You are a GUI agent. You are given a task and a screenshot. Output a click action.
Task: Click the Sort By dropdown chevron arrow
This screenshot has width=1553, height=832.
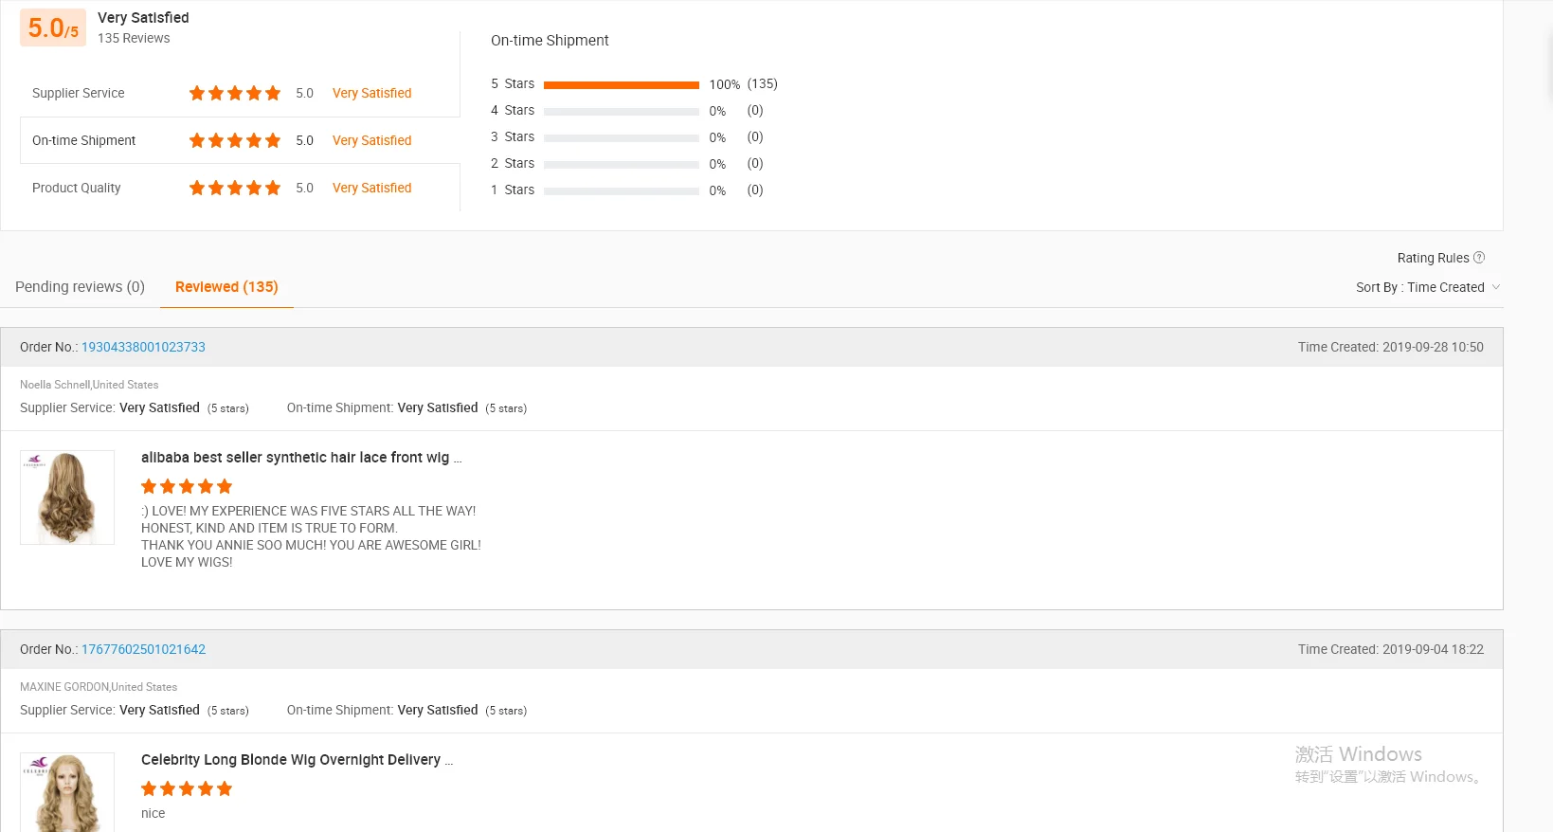[1496, 287]
